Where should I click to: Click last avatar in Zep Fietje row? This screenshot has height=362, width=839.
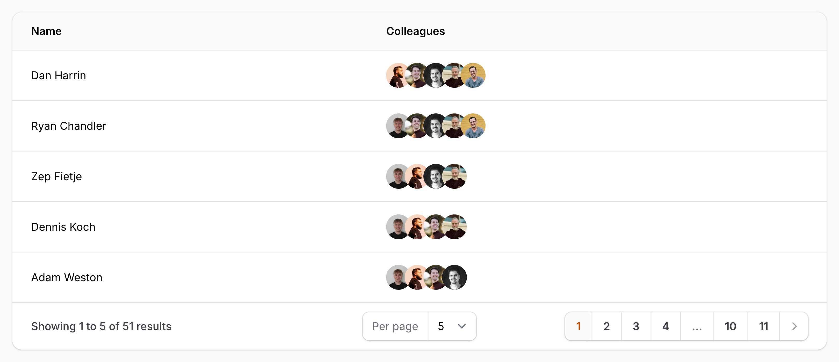455,176
